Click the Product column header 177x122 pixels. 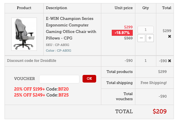coord(24,8)
